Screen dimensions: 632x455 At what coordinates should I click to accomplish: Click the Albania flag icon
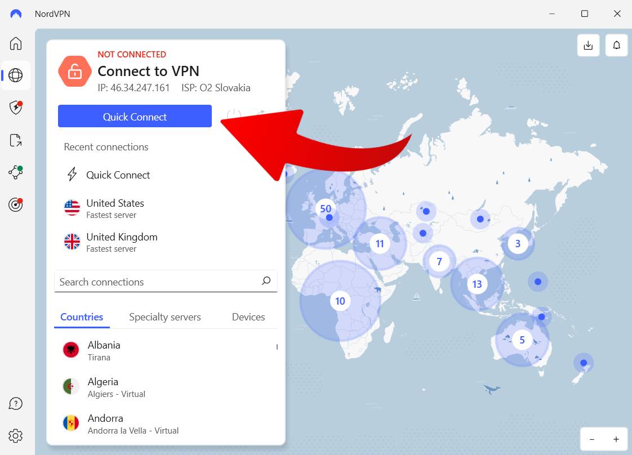[71, 350]
